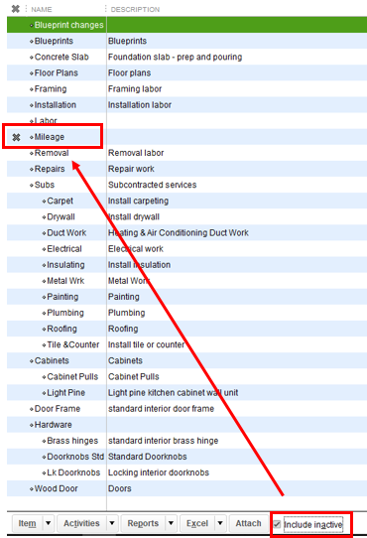Open the Reports dropdown arrow
Image resolution: width=367 pixels, height=538 pixels.
pos(171,523)
